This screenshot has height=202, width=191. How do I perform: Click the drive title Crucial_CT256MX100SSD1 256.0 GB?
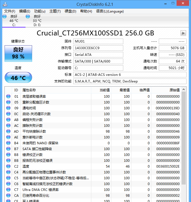[x=95, y=33]
